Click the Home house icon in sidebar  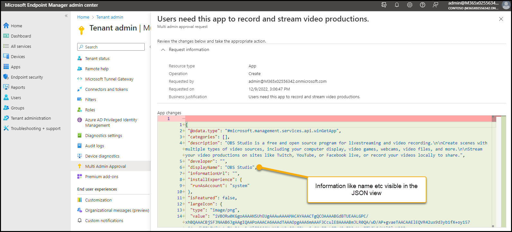6,26
